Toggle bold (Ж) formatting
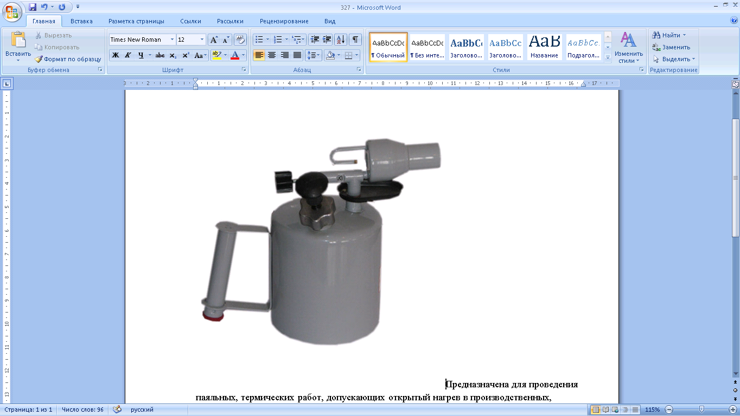The width and height of the screenshot is (740, 416). [115, 55]
